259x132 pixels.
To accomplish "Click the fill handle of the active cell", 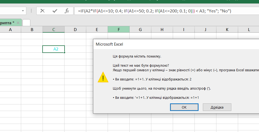I will 65,52.
